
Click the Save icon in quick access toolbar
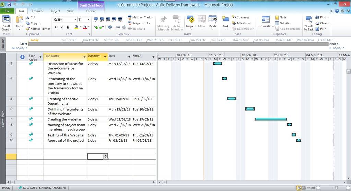pyautogui.click(x=9, y=4)
